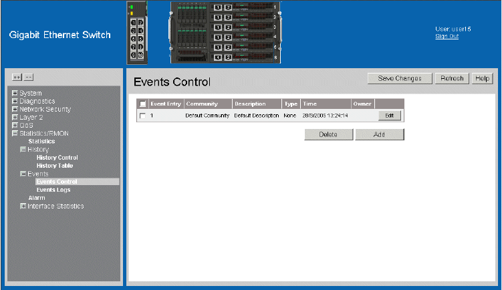Click port 10 on the switch image
The height and width of the screenshot is (290, 502).
[140, 55]
